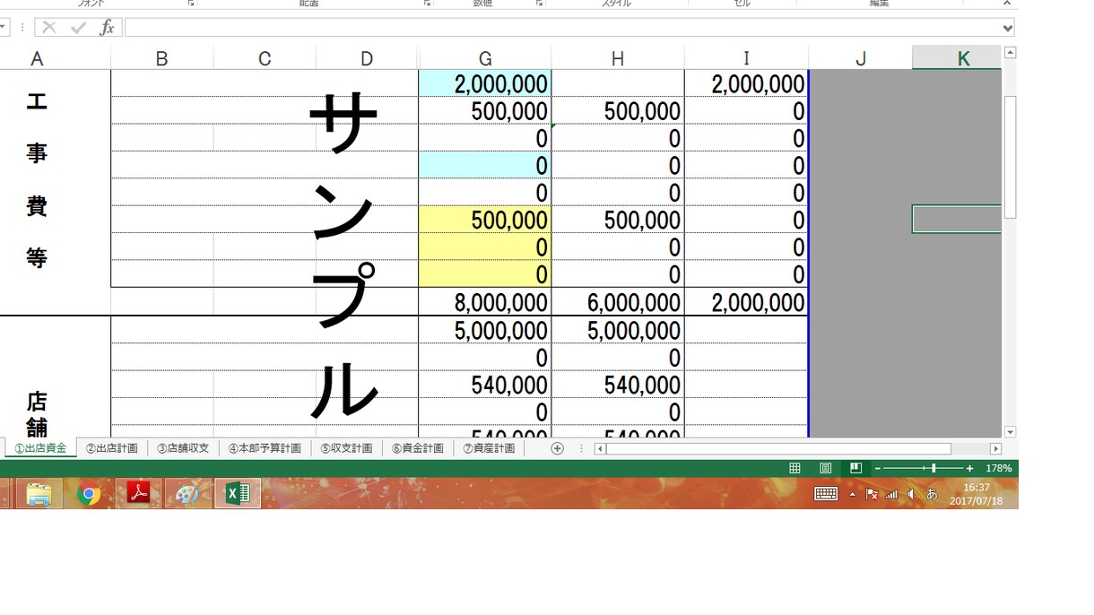Select column C header

coord(265,58)
